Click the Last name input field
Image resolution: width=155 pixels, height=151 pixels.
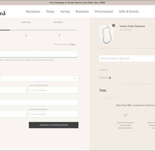click(x=54, y=90)
